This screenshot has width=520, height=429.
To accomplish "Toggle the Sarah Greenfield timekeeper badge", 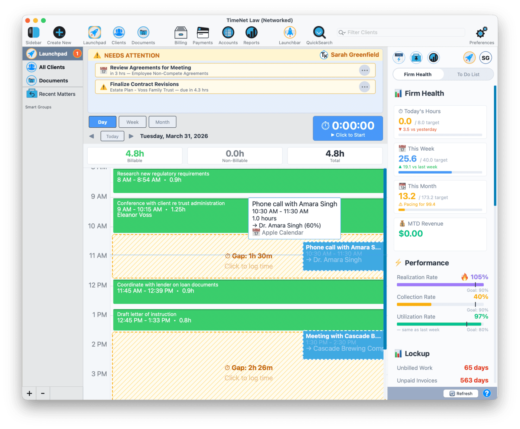I will (x=348, y=55).
